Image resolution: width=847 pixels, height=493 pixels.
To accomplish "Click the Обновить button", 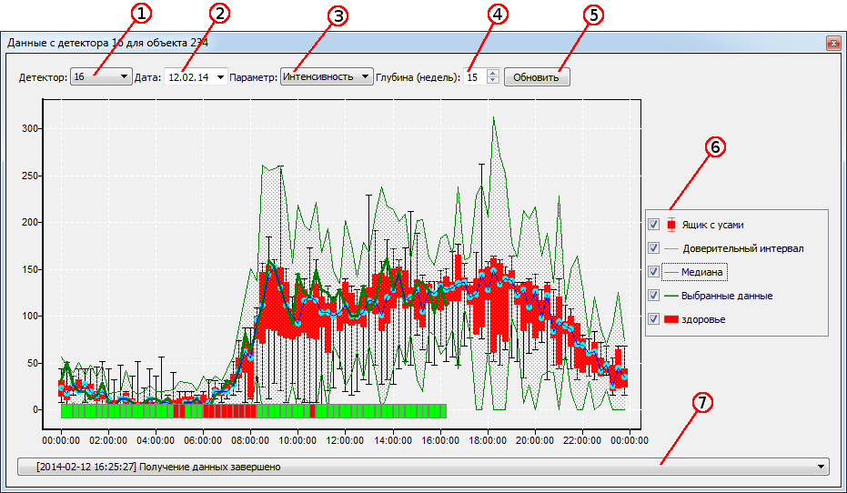I will point(537,77).
